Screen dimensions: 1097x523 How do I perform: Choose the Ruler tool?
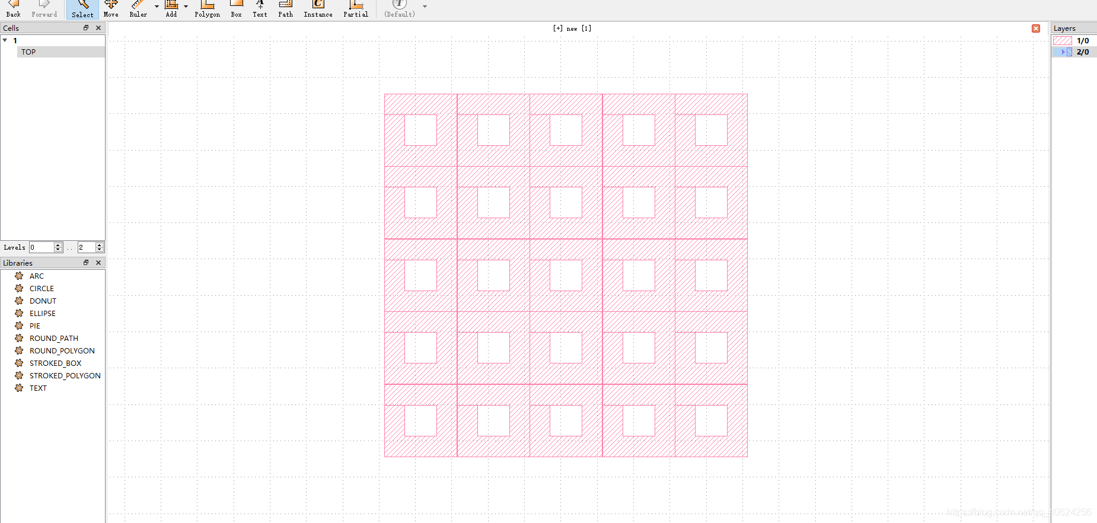138,9
